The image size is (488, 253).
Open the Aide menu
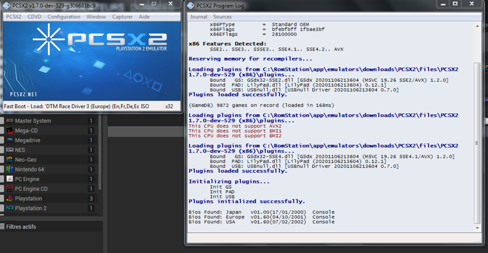coord(144,17)
